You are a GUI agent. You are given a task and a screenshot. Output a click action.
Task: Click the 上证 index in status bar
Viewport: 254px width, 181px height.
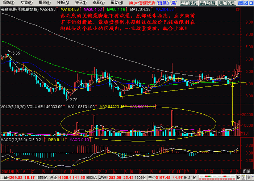click(x=4, y=178)
